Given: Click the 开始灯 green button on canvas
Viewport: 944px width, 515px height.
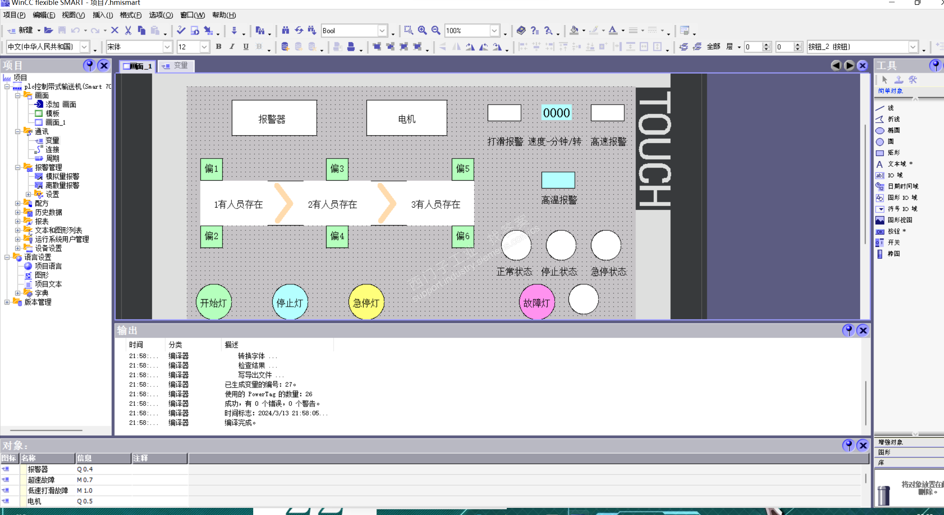Looking at the screenshot, I should pyautogui.click(x=214, y=302).
